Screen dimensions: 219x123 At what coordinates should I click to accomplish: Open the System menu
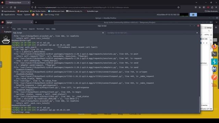(27, 14)
